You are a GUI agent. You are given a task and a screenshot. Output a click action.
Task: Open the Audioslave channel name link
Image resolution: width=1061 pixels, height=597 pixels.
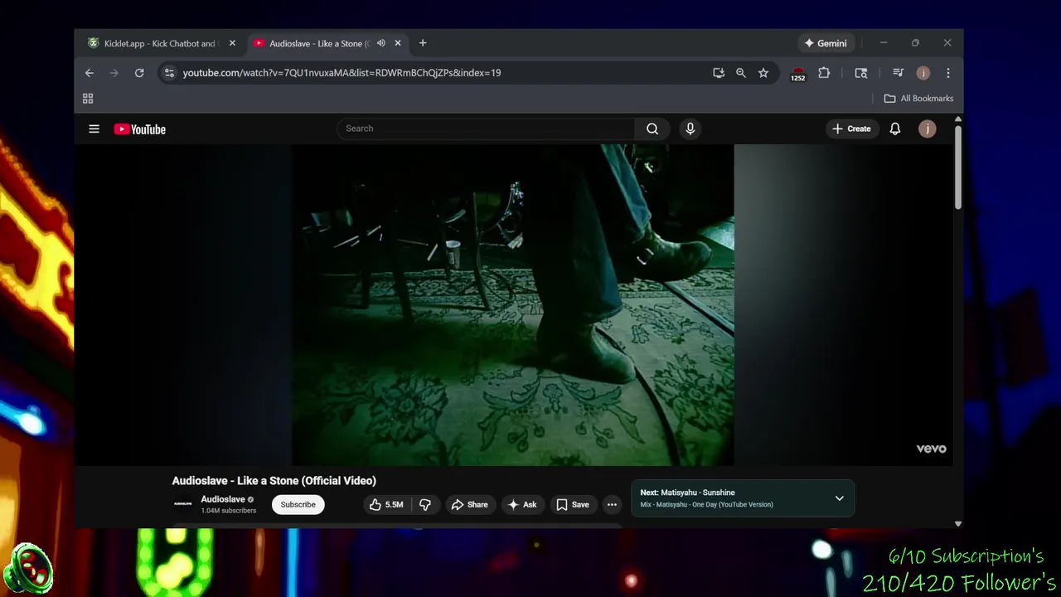click(x=222, y=499)
